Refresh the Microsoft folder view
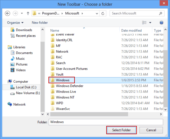 point(103,13)
